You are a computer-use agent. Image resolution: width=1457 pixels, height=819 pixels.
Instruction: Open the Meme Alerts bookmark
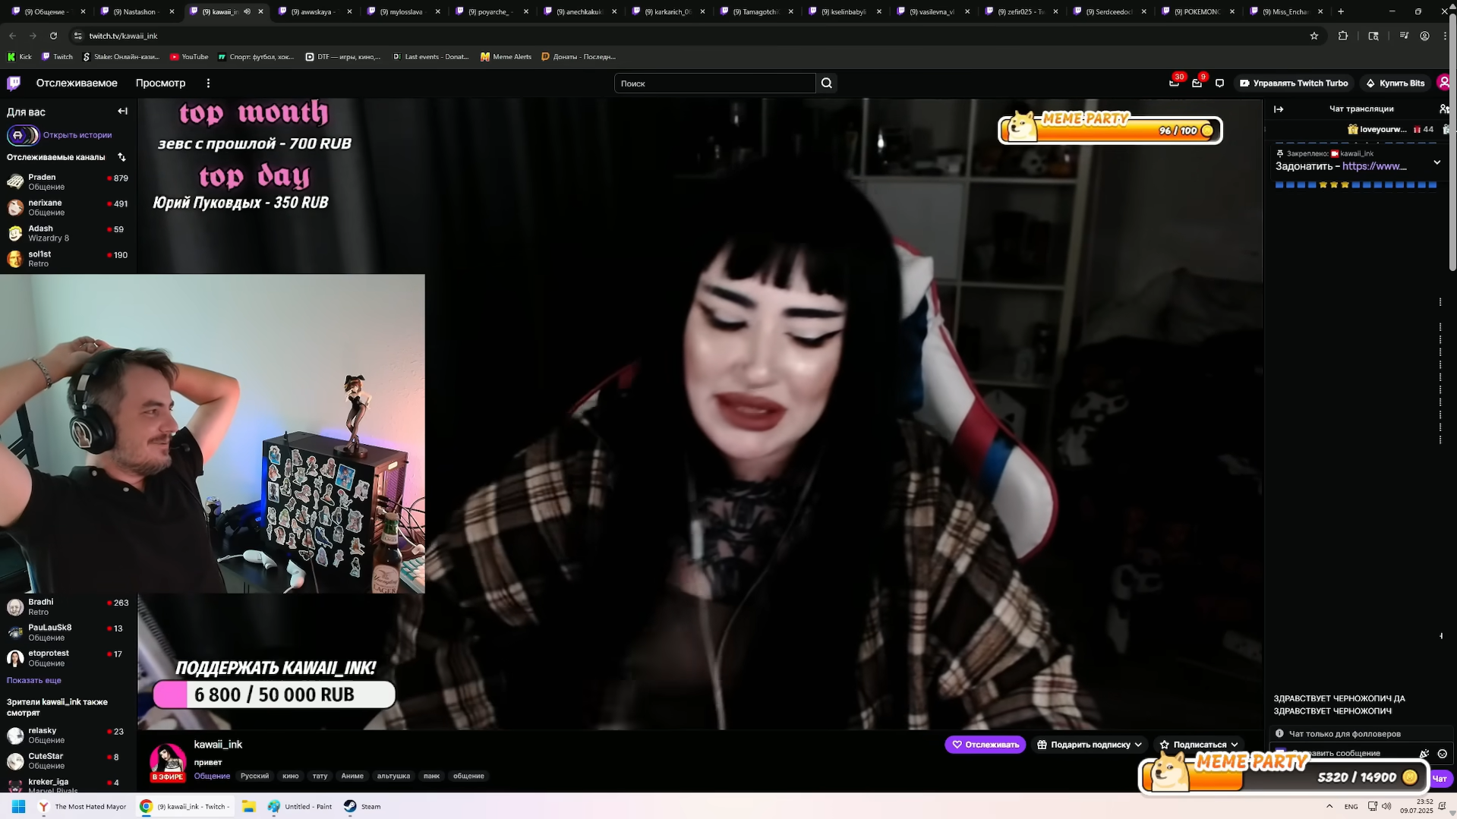tap(506, 57)
